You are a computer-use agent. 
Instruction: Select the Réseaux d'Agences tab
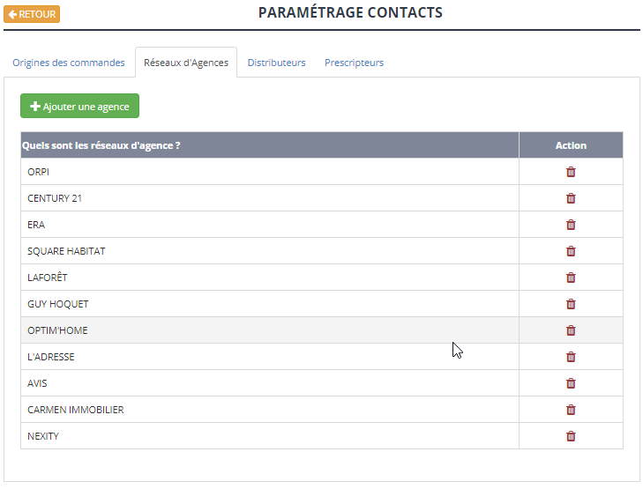tap(186, 63)
